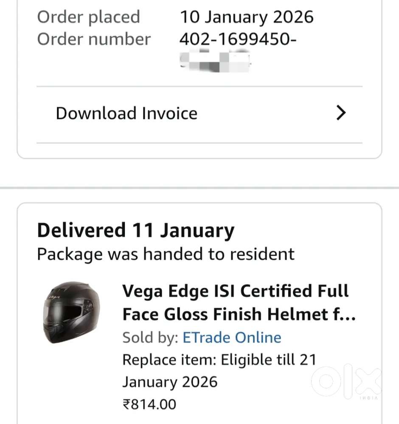The width and height of the screenshot is (399, 424).
Task: Tap the black helmet product thumbnail
Action: click(x=72, y=312)
